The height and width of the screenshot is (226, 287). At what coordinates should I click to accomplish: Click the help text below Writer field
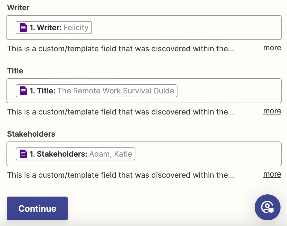point(120,49)
